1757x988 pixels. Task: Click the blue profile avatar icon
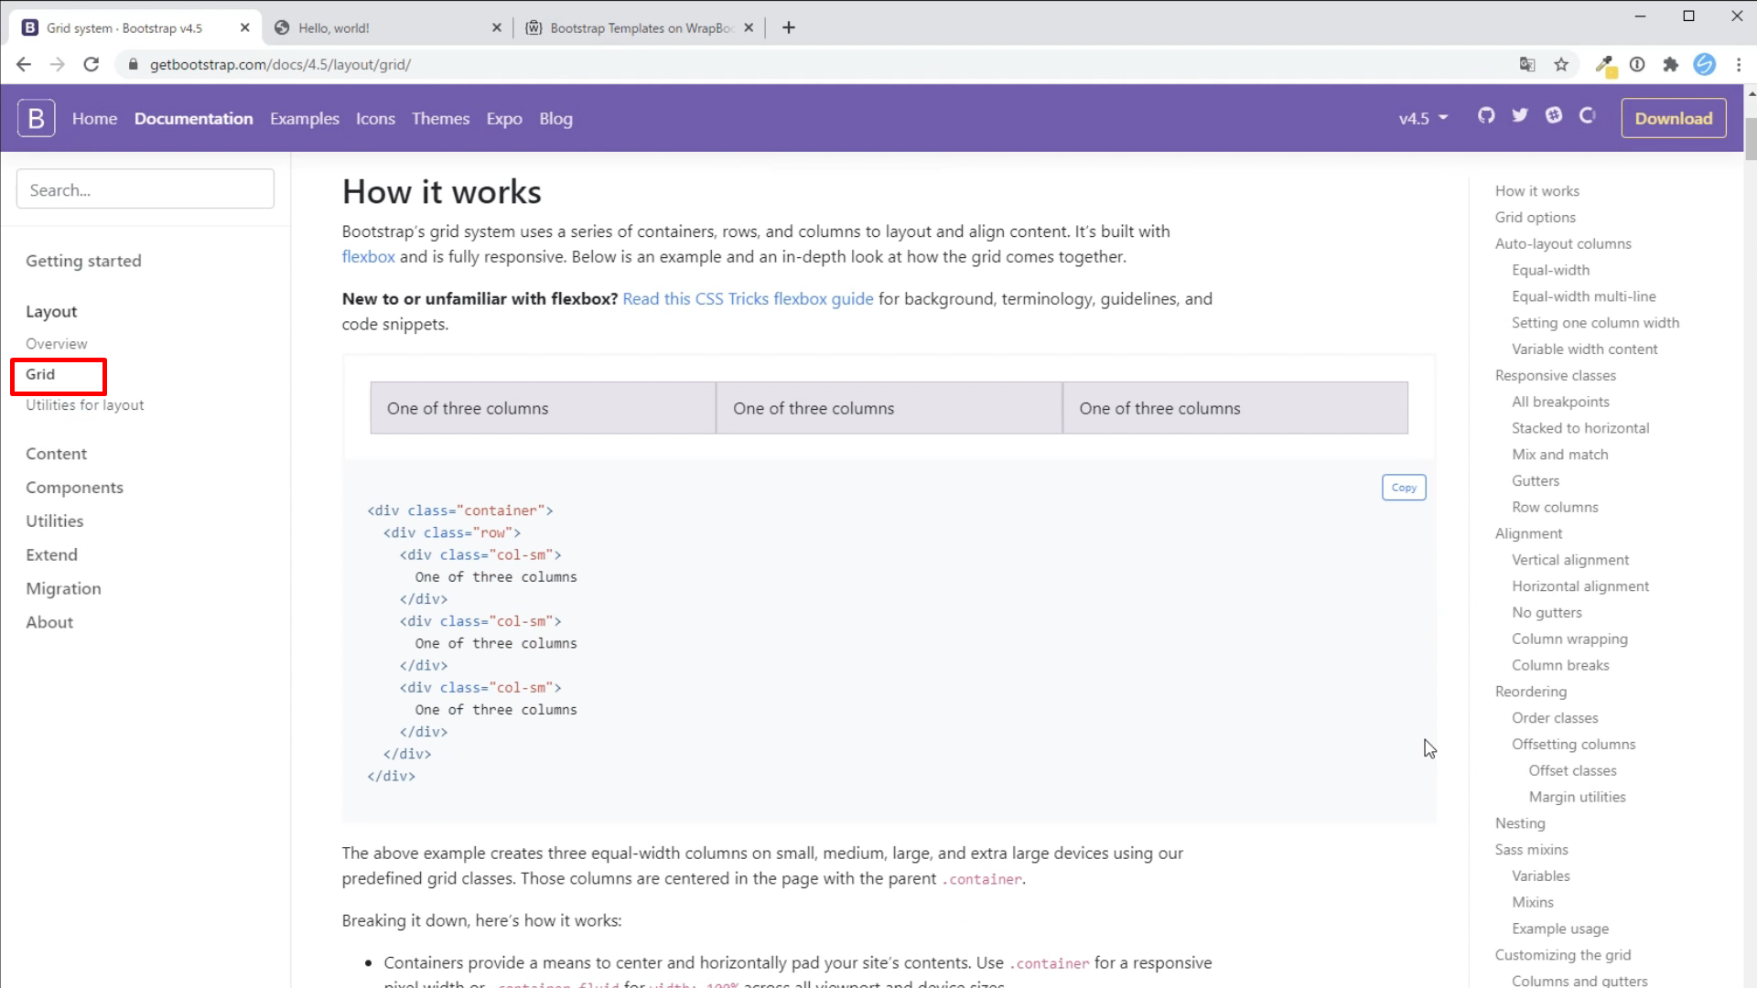click(x=1704, y=64)
